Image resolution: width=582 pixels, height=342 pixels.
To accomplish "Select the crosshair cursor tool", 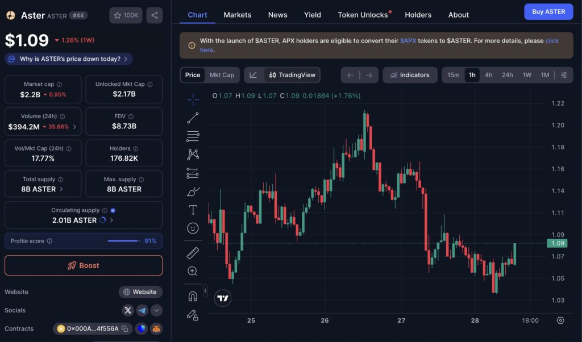I will (x=193, y=99).
